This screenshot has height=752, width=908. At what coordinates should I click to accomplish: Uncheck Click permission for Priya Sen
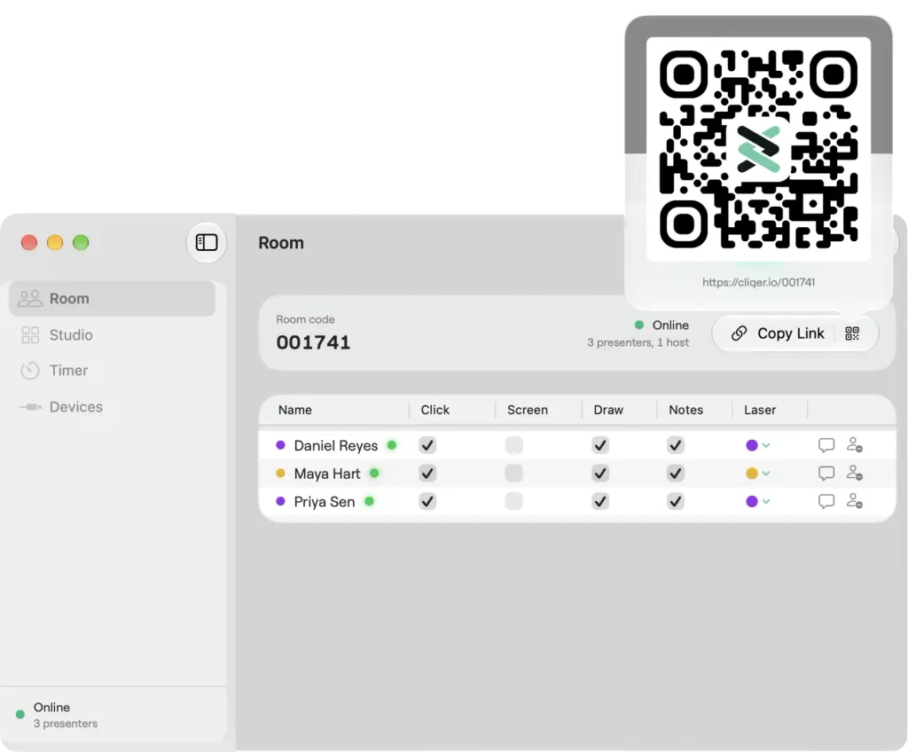click(x=427, y=501)
